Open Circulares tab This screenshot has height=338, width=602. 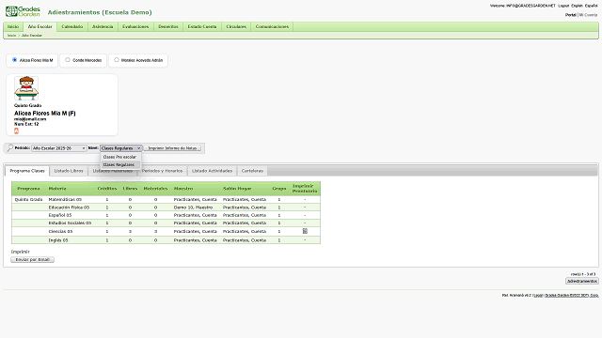point(236,26)
